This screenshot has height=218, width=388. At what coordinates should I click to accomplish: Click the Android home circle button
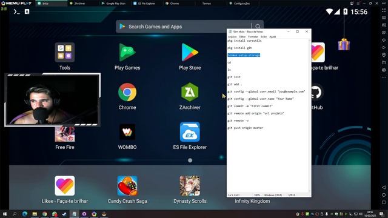[384, 195]
